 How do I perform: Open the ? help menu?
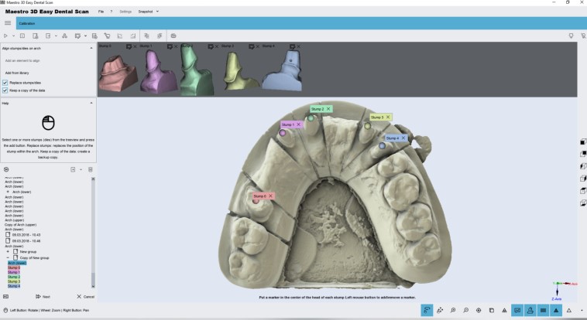pyautogui.click(x=112, y=12)
